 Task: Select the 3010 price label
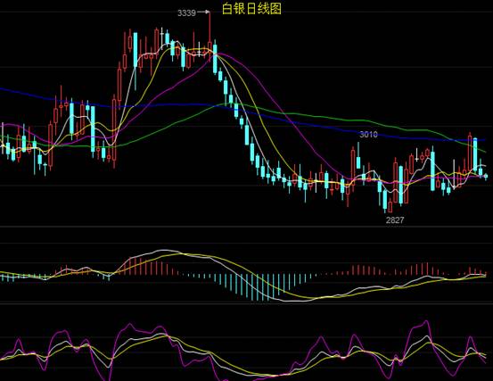(x=368, y=135)
